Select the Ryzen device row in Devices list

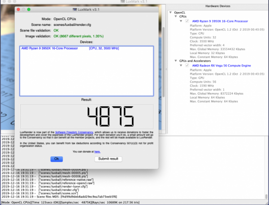tap(87, 48)
